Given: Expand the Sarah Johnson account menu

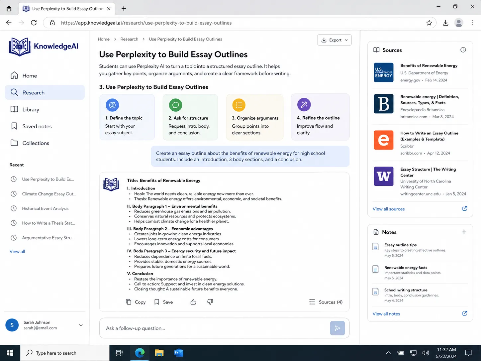Looking at the screenshot, I should 81,325.
